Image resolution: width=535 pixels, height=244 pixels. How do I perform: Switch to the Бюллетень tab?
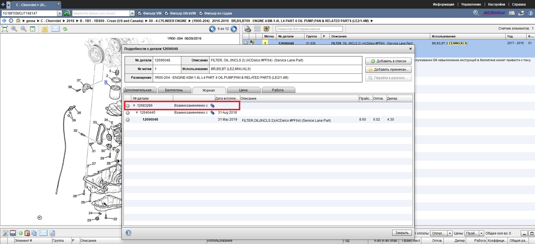pos(174,90)
